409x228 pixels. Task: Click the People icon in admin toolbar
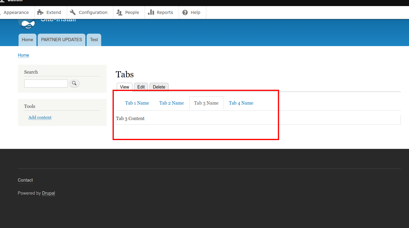(119, 12)
